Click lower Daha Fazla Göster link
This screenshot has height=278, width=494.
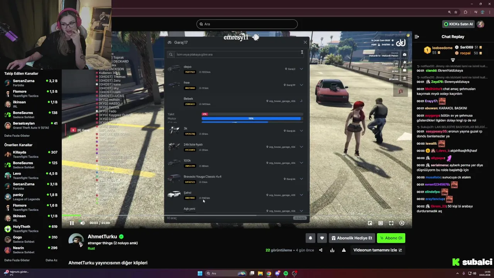[x=17, y=260]
